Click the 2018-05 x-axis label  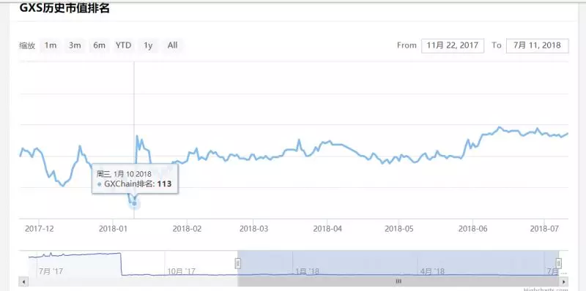[x=399, y=229]
